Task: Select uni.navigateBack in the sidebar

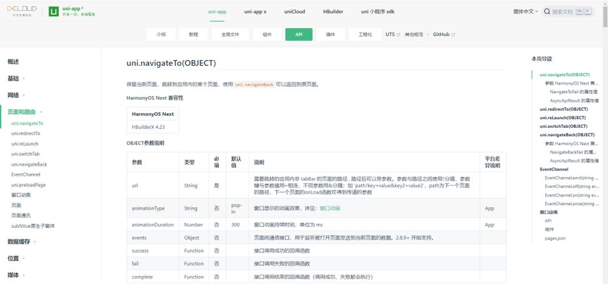Action: point(29,164)
